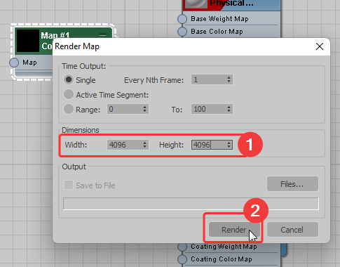Image resolution: width=340 pixels, height=267 pixels.
Task: Adjust the Range start spinner arrows
Action: coord(145,109)
